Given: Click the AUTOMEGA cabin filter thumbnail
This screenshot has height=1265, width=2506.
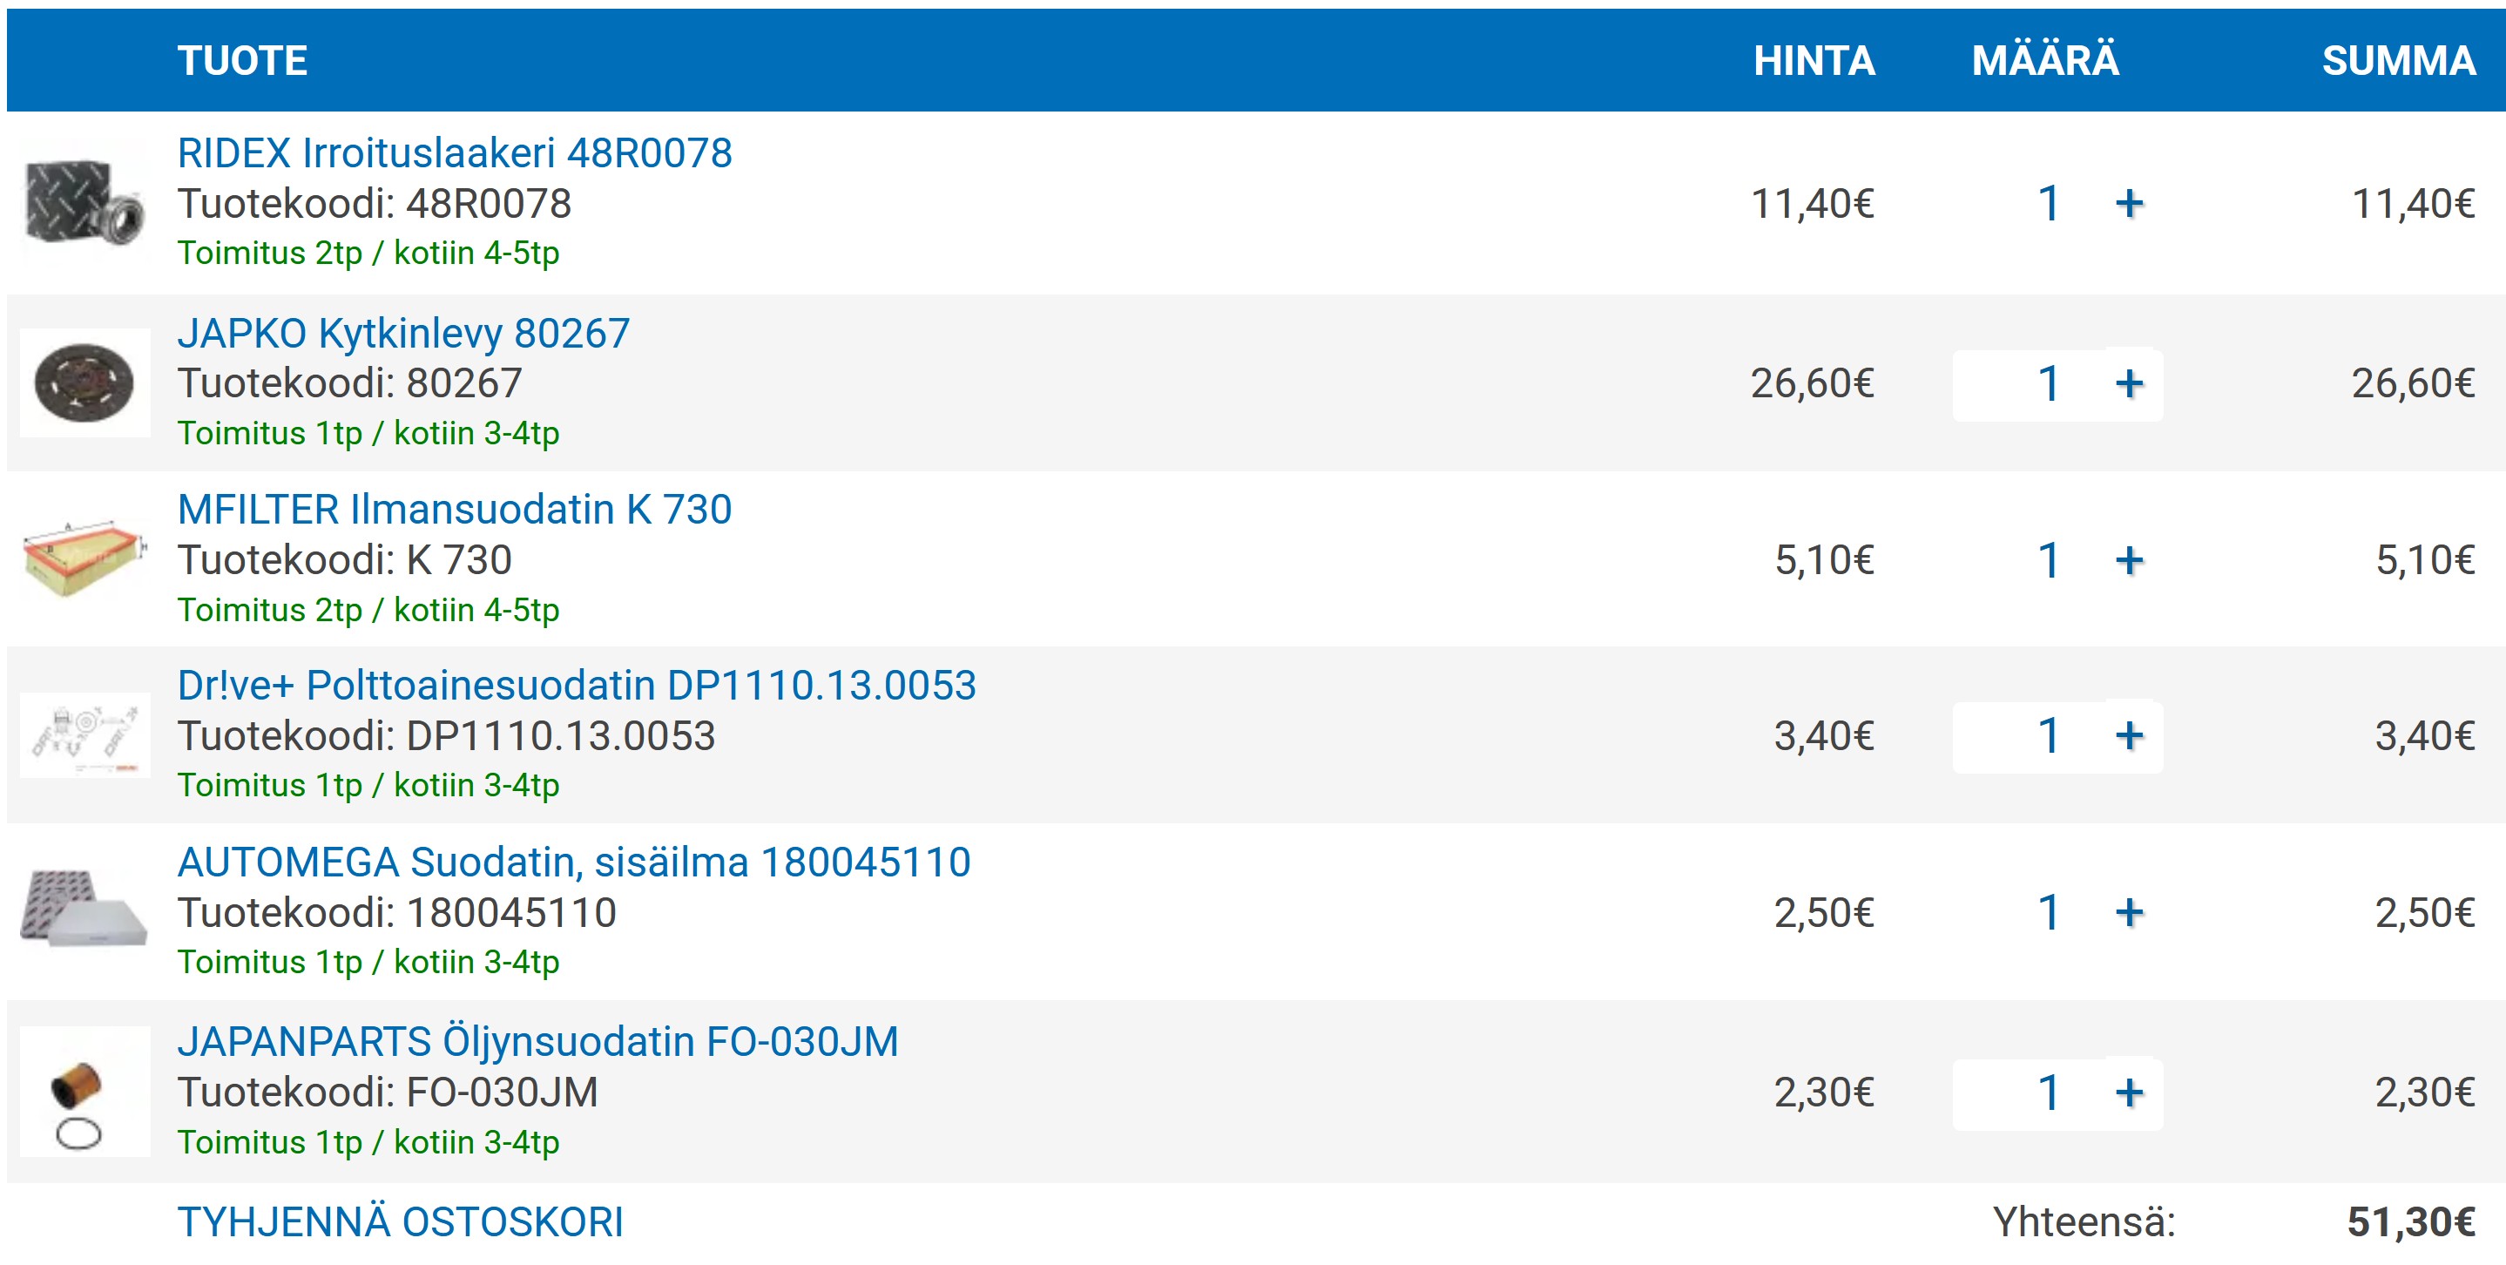Looking at the screenshot, I should (84, 909).
